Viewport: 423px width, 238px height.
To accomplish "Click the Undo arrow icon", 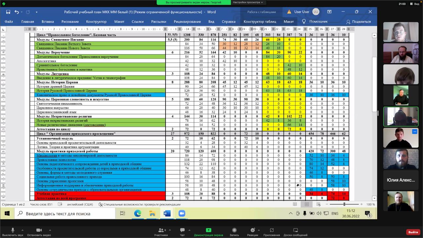I will 17,12.
